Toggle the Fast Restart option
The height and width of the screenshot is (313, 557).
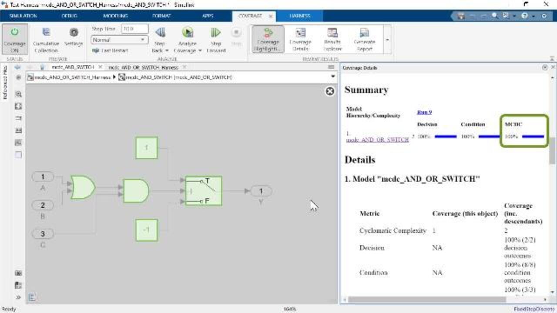[111, 50]
